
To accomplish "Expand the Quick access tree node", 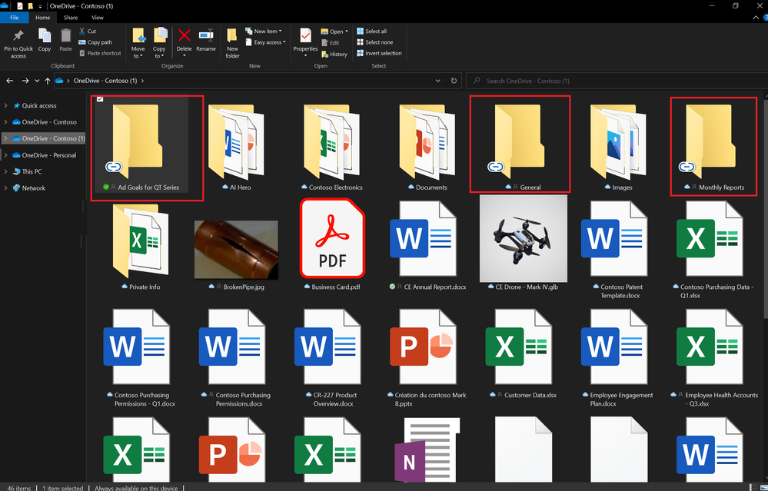I will pos(6,106).
